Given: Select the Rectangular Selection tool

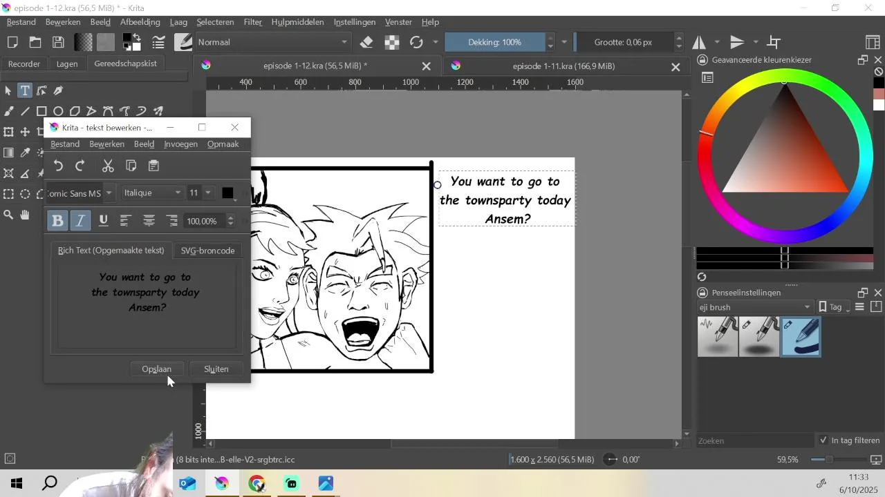Looking at the screenshot, I should pos(8,194).
